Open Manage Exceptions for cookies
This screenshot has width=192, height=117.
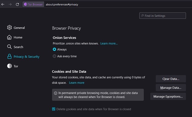[168, 97]
